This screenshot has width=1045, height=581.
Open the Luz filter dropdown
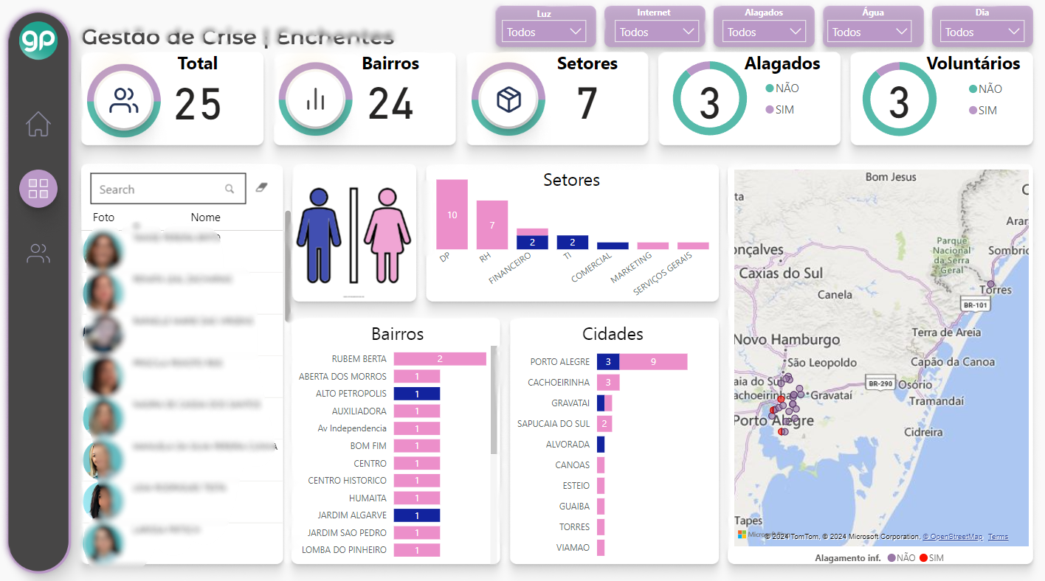click(x=545, y=32)
